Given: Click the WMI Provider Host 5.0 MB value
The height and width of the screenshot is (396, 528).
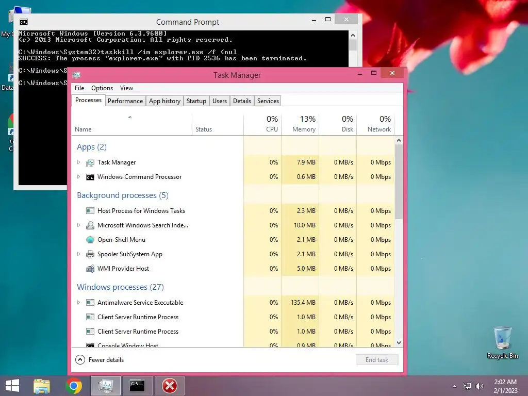Looking at the screenshot, I should click(x=306, y=268).
